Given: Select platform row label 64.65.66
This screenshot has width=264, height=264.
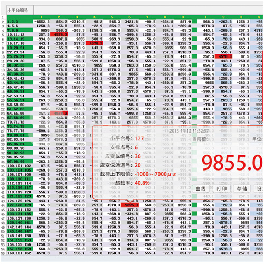Looking at the screenshot, I should coord(20,113).
